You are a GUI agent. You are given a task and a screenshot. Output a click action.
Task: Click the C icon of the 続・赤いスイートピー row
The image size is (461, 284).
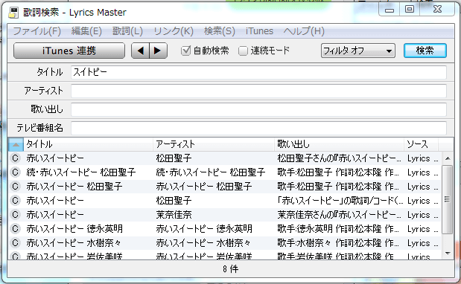click(15, 172)
